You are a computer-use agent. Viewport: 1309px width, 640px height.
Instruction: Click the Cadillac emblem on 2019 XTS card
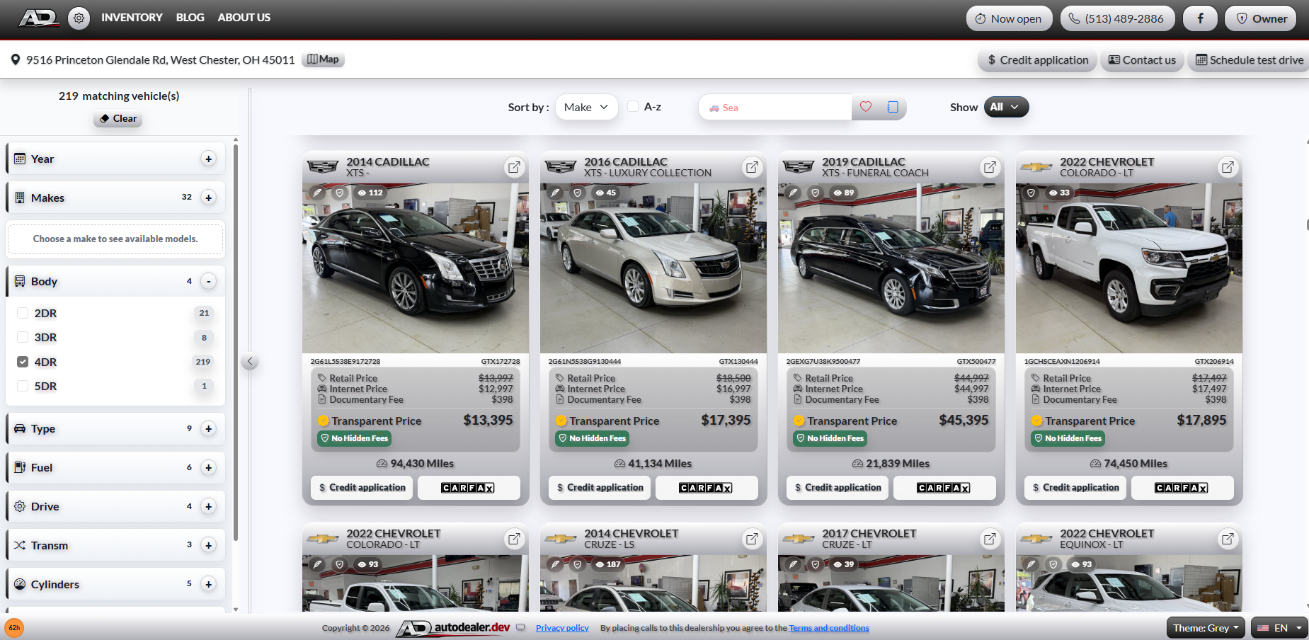(799, 167)
